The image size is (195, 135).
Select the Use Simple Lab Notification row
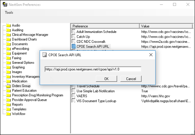point(132,91)
